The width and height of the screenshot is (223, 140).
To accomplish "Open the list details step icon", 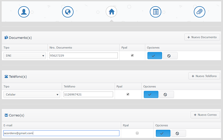I will (155, 12).
